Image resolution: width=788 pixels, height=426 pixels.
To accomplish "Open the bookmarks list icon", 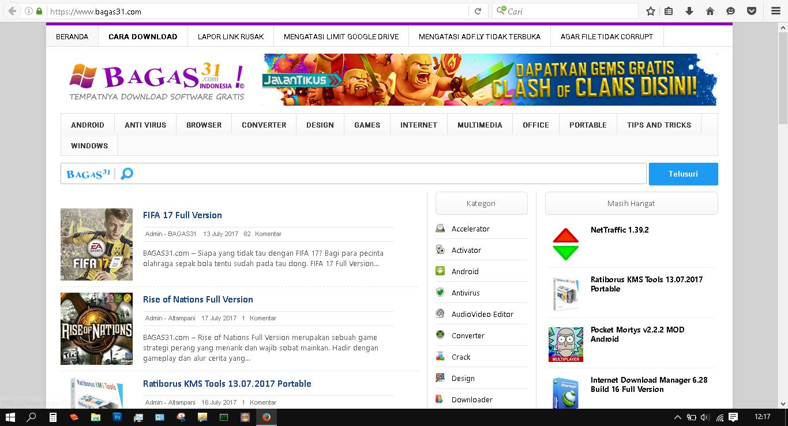I will point(669,11).
